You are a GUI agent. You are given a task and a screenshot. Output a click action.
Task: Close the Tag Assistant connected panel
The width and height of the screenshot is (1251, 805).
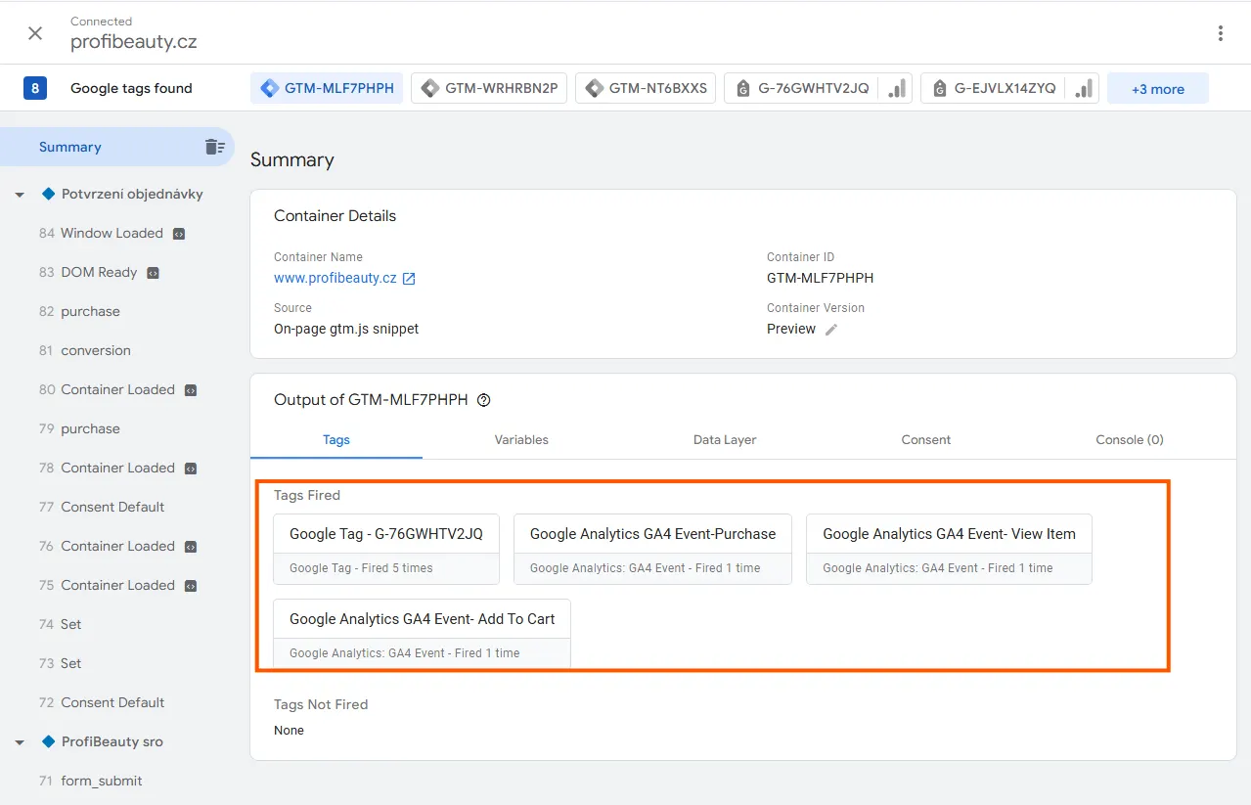point(35,33)
